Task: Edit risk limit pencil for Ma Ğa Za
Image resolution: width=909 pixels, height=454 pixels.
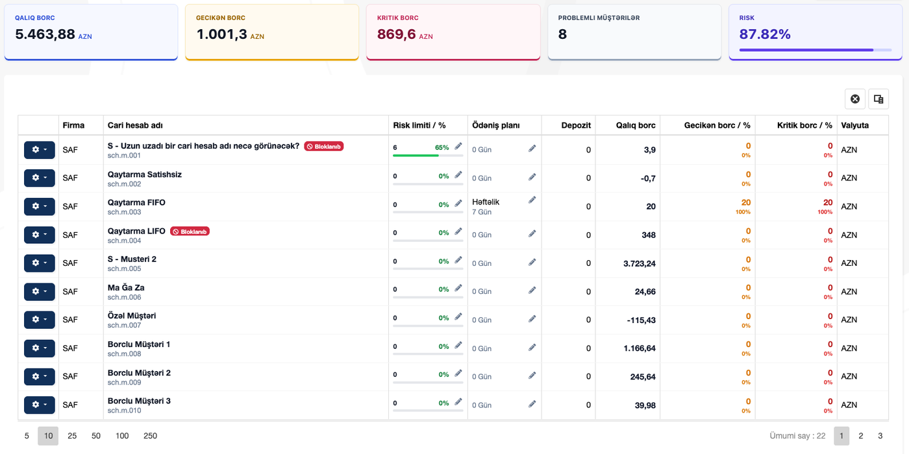Action: click(458, 289)
